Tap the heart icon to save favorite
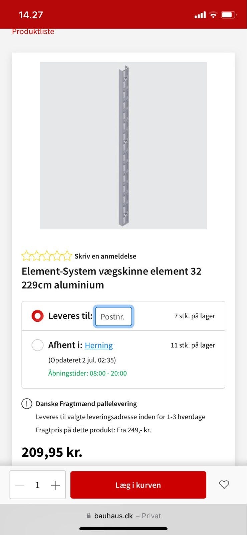The height and width of the screenshot is (535, 247). click(224, 485)
